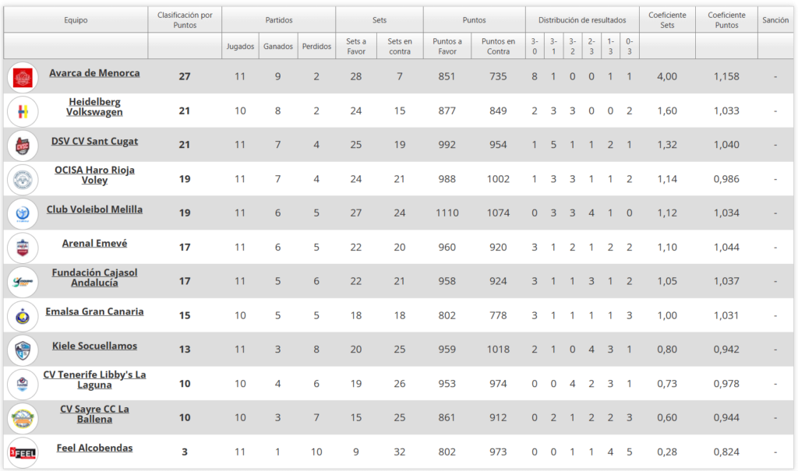The width and height of the screenshot is (798, 471).
Task: Click the Ganados sub-column header
Action: coord(278,46)
